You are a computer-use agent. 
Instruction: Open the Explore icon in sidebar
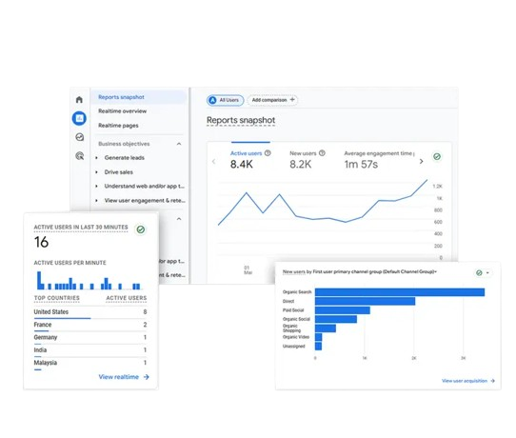80,137
